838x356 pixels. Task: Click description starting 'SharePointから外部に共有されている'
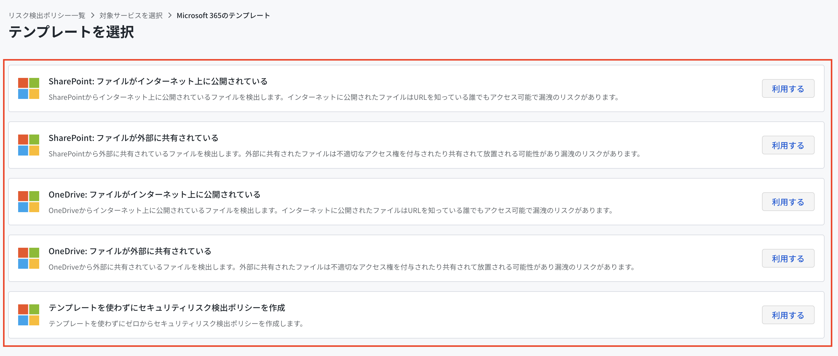(345, 154)
